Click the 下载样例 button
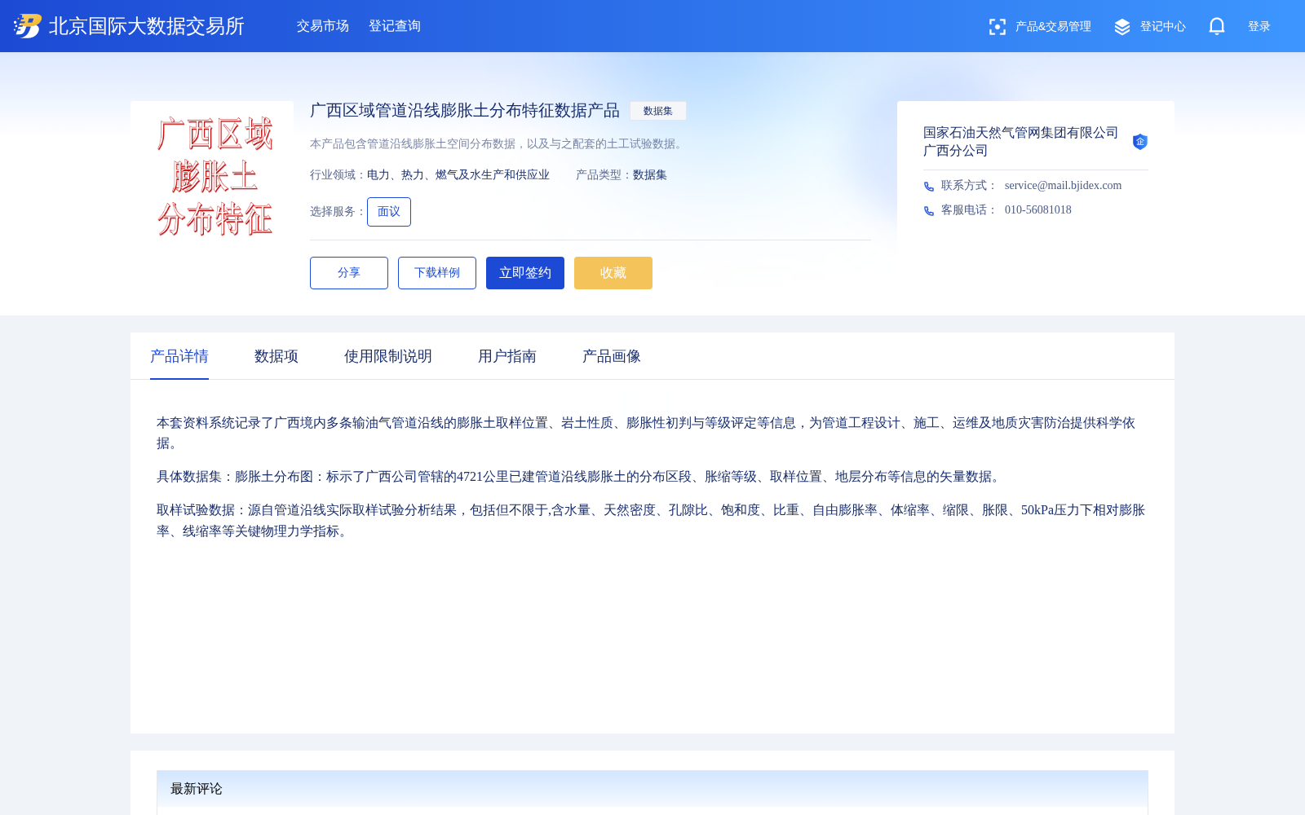The width and height of the screenshot is (1305, 815). (437, 273)
